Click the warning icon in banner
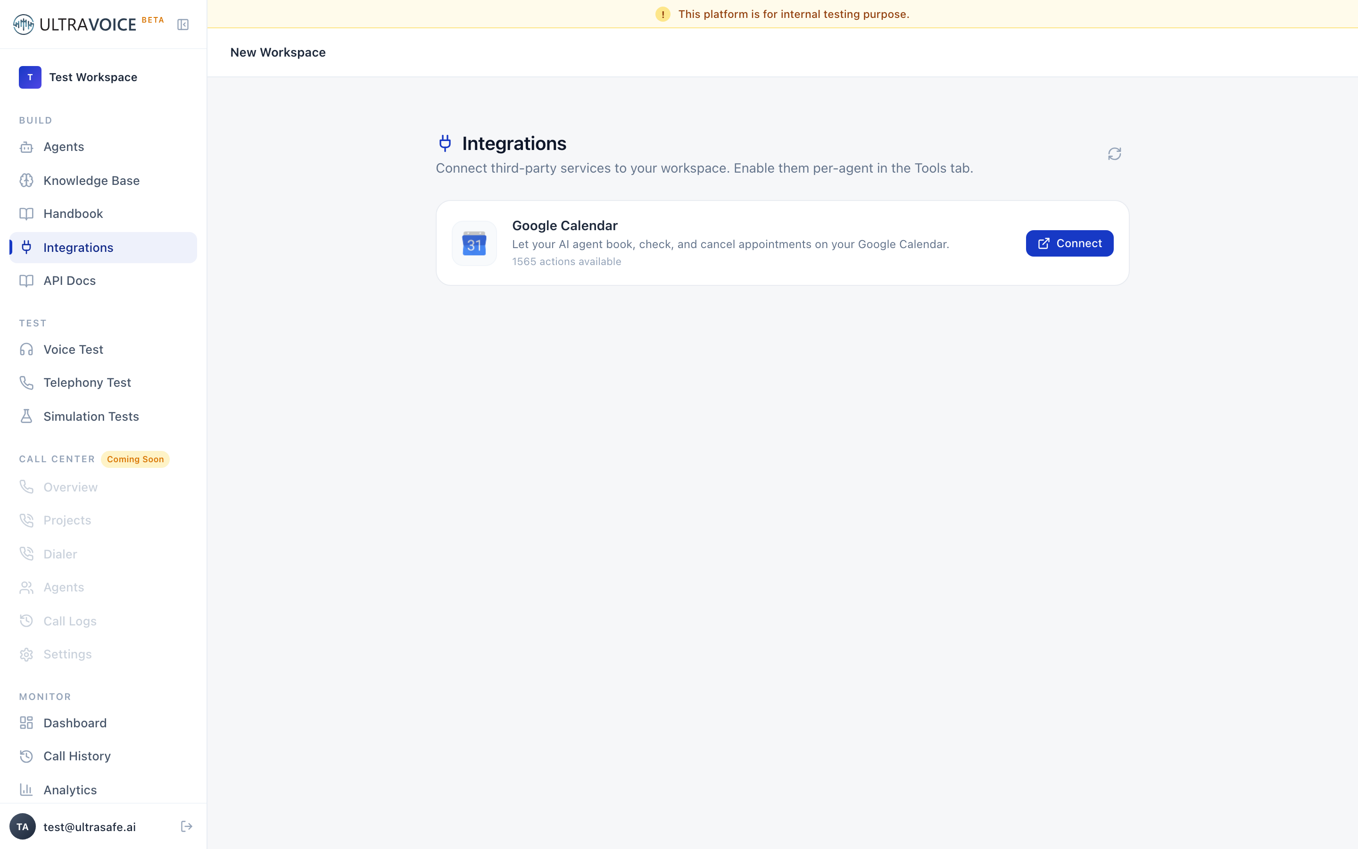Screen dimensions: 1358x849 (662, 14)
